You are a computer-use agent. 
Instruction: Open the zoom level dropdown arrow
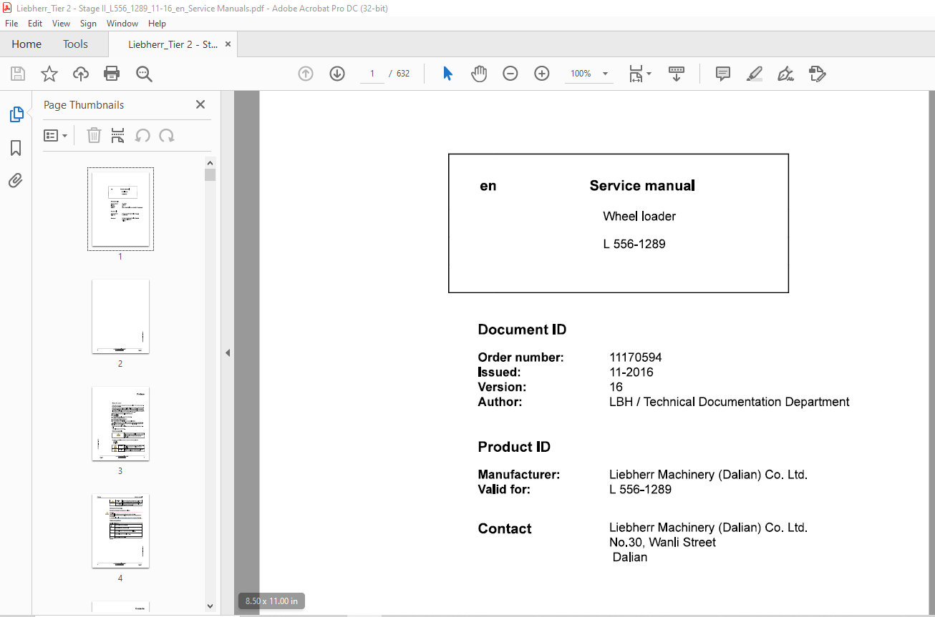coord(605,74)
